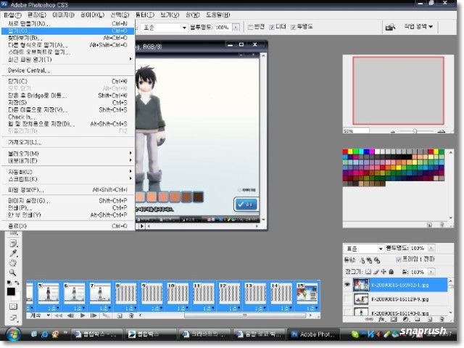Click Windows Start orb

pos(12,334)
